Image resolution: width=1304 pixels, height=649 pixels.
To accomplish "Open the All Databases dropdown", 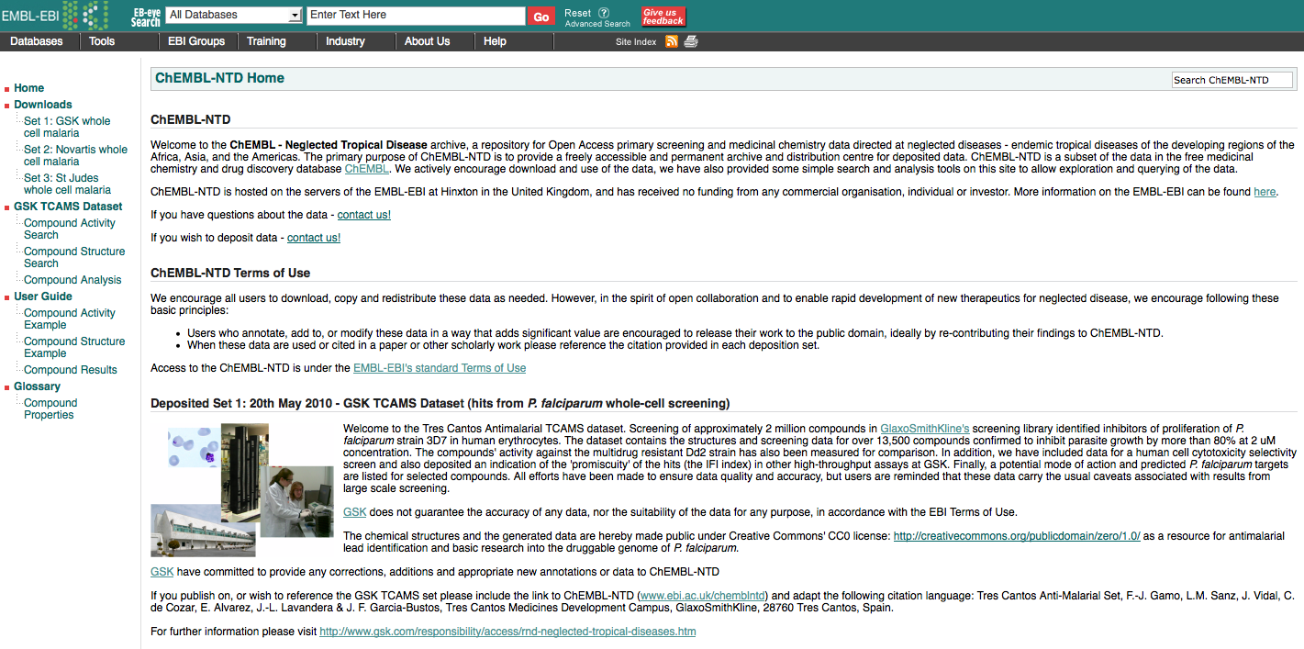I will tap(234, 16).
